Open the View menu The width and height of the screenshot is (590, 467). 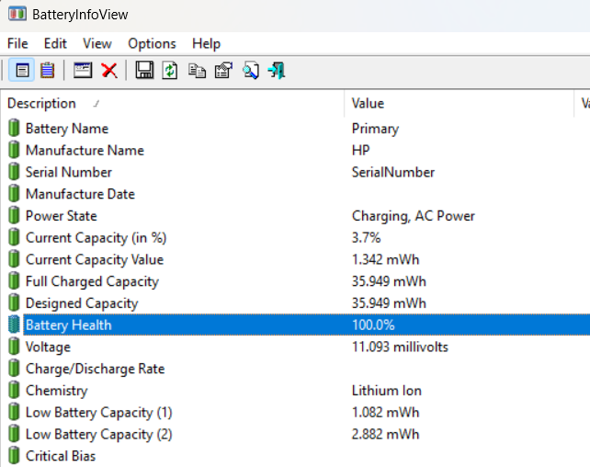pos(97,43)
